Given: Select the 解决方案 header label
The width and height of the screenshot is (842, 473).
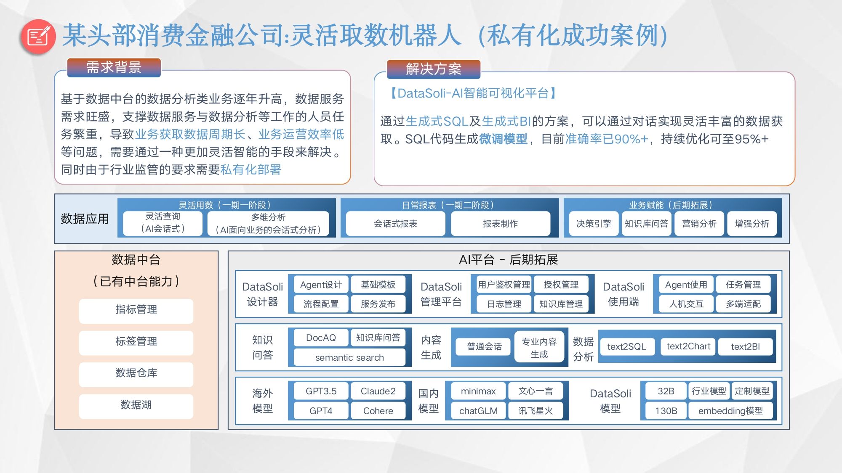Looking at the screenshot, I should [x=434, y=69].
